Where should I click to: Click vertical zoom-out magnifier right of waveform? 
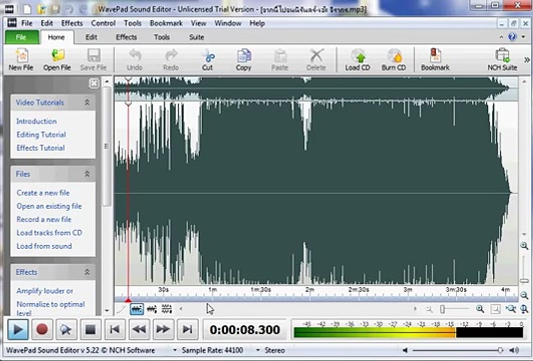(524, 295)
